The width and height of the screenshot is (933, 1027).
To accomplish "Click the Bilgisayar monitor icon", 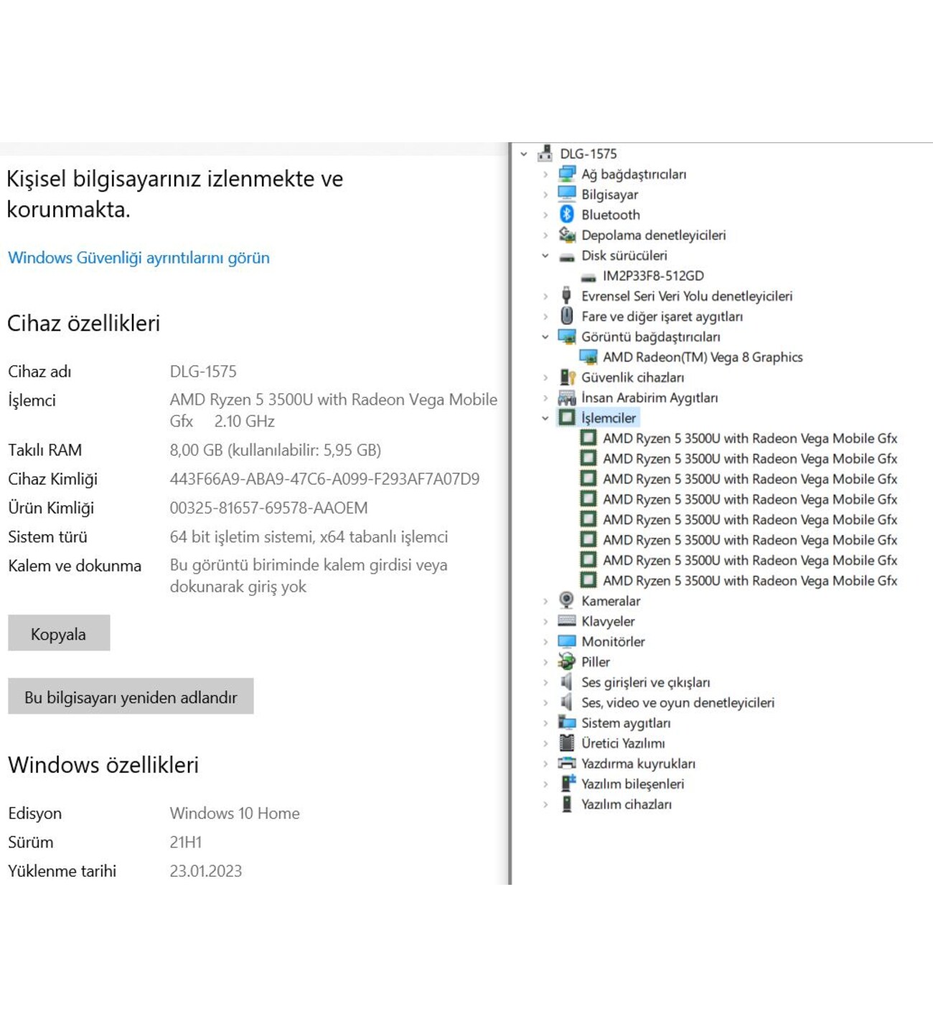I will click(567, 194).
